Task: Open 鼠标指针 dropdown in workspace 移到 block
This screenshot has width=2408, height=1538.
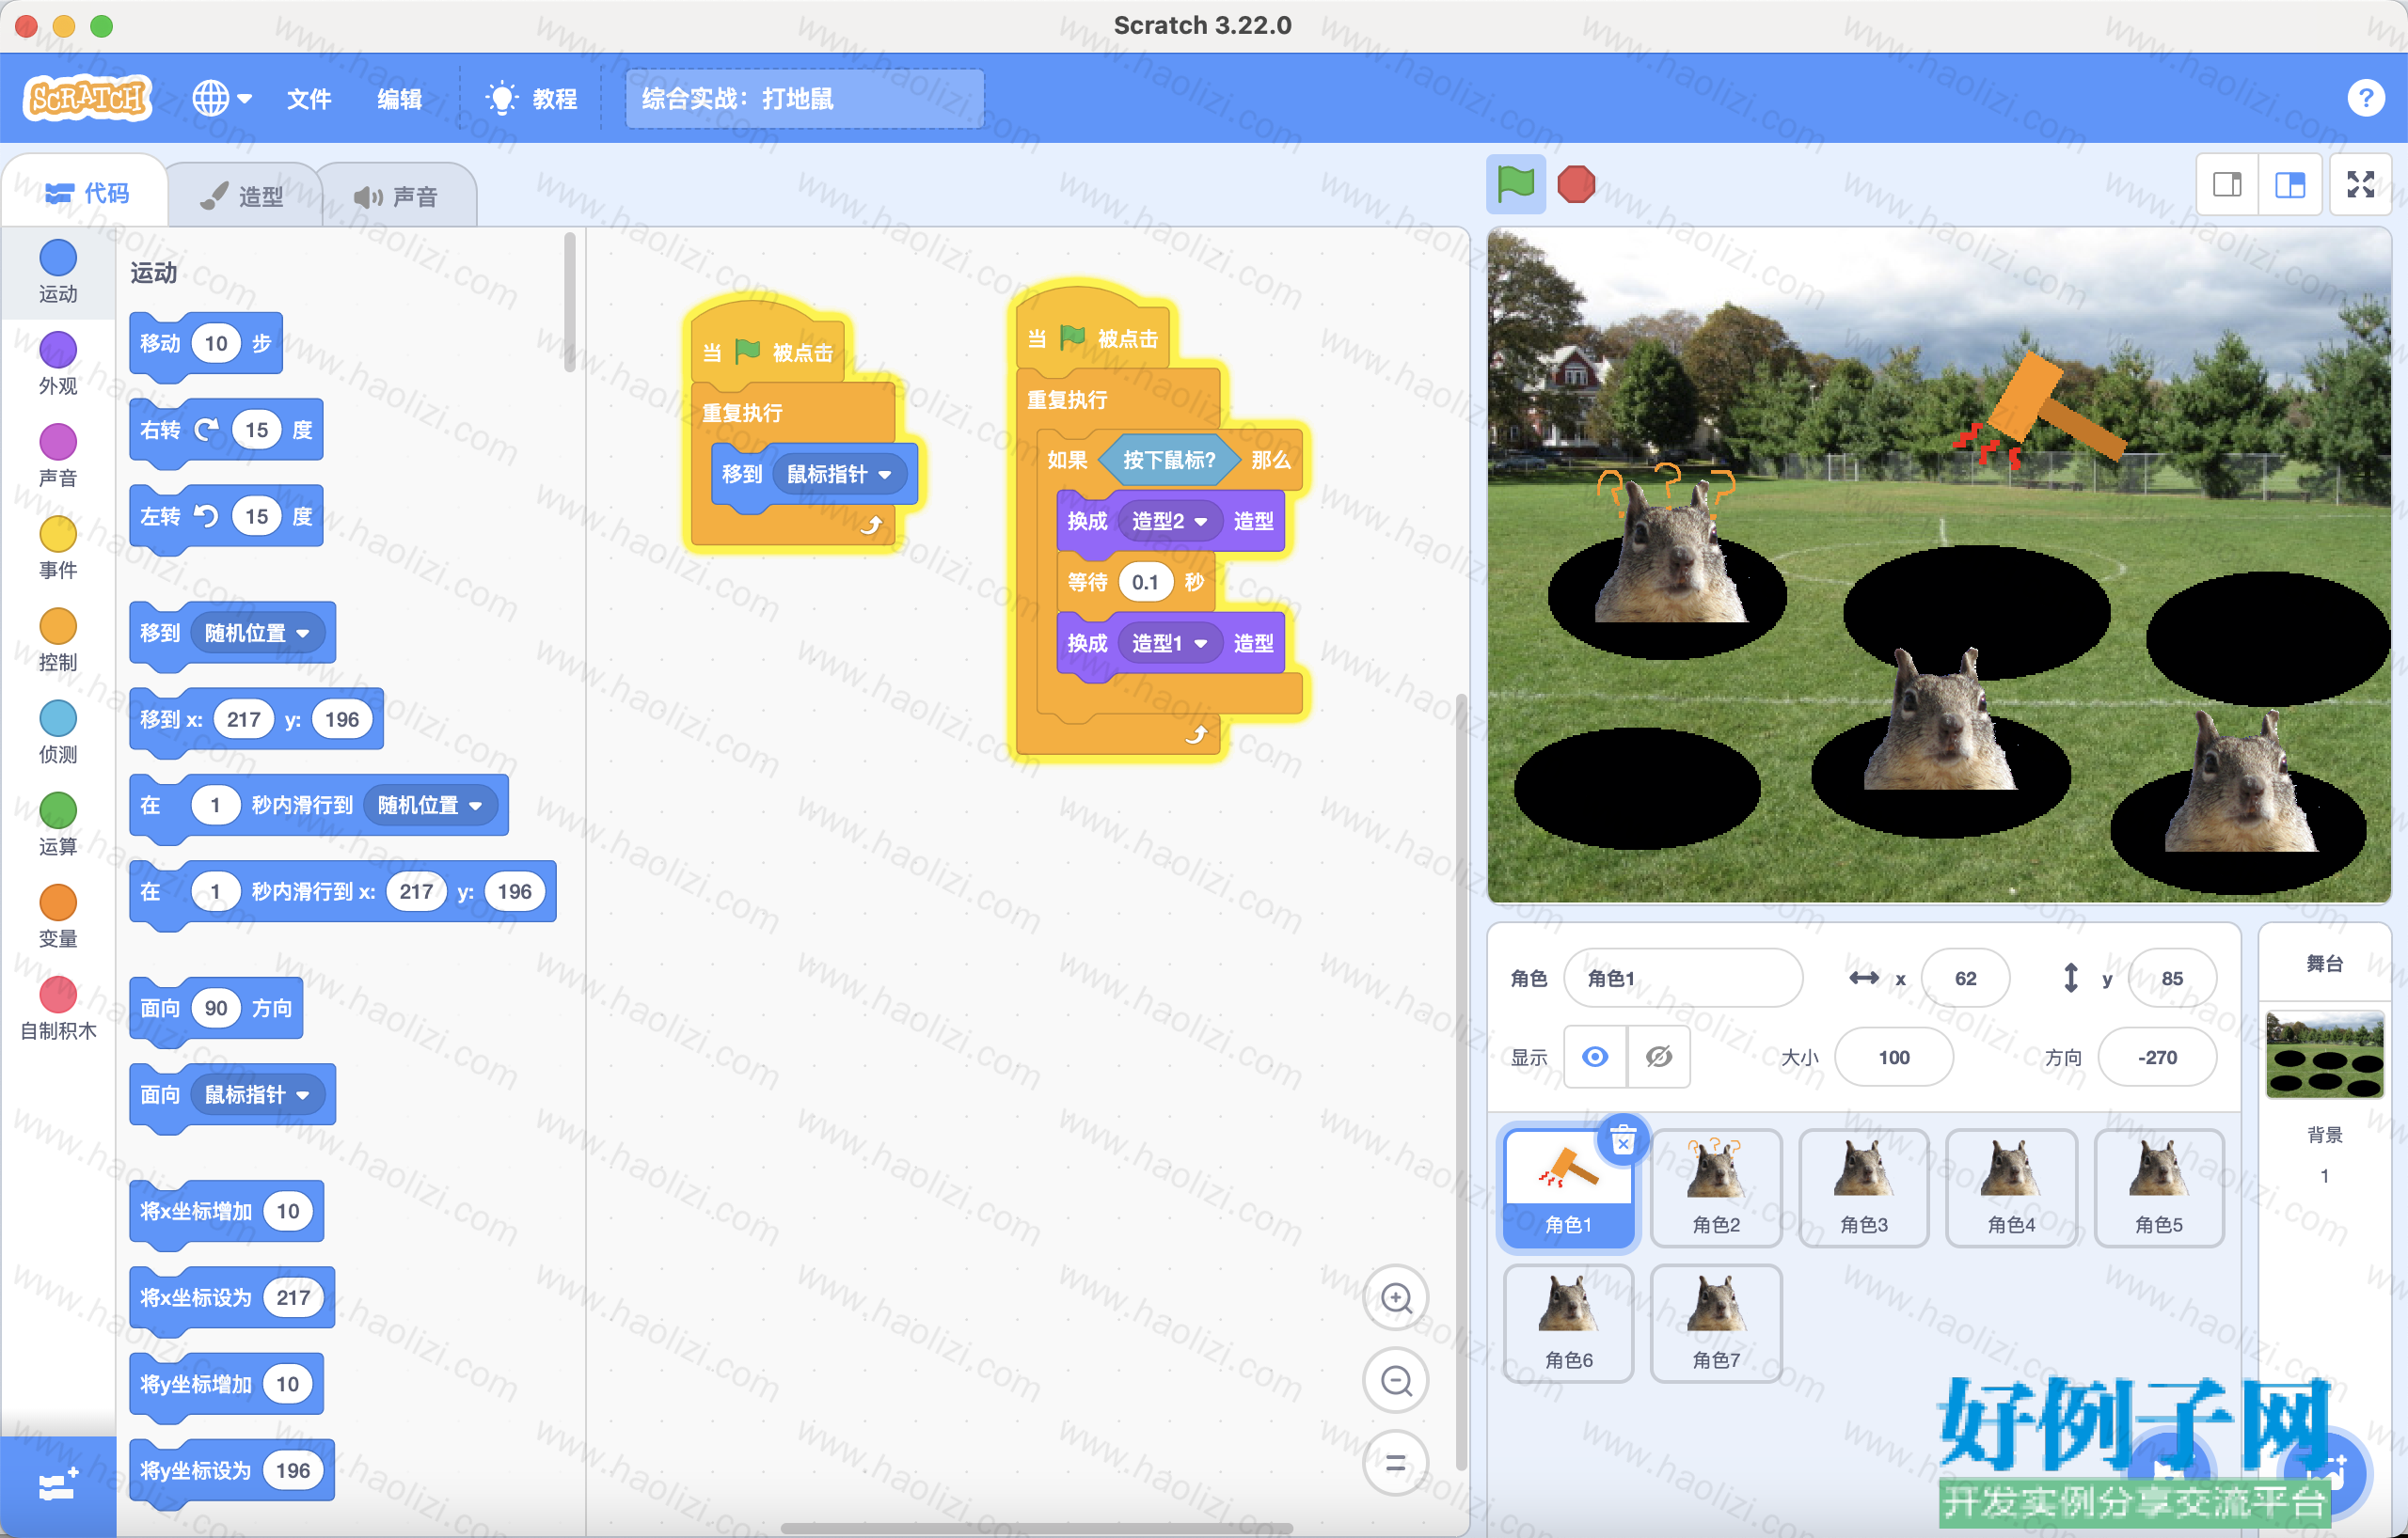Action: (x=839, y=474)
